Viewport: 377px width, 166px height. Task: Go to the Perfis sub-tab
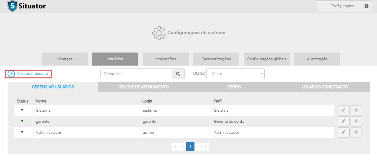234,87
